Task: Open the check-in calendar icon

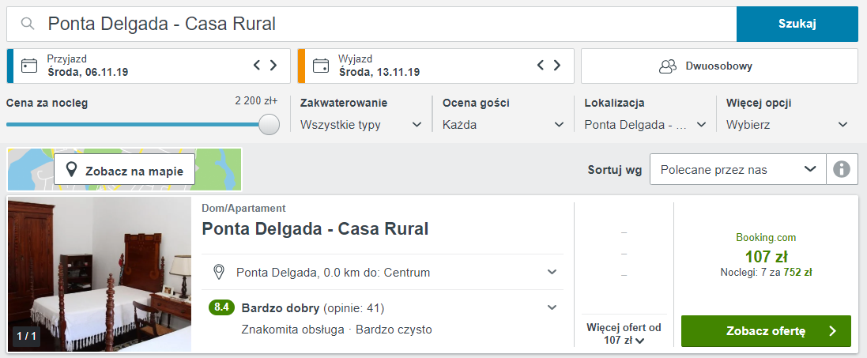Action: 28,66
